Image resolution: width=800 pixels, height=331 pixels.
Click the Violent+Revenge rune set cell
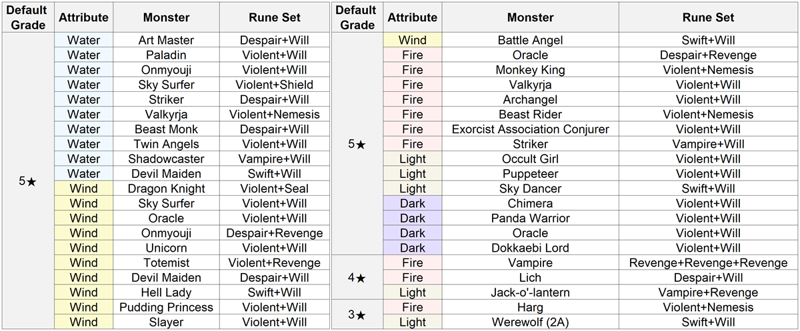tap(274, 263)
